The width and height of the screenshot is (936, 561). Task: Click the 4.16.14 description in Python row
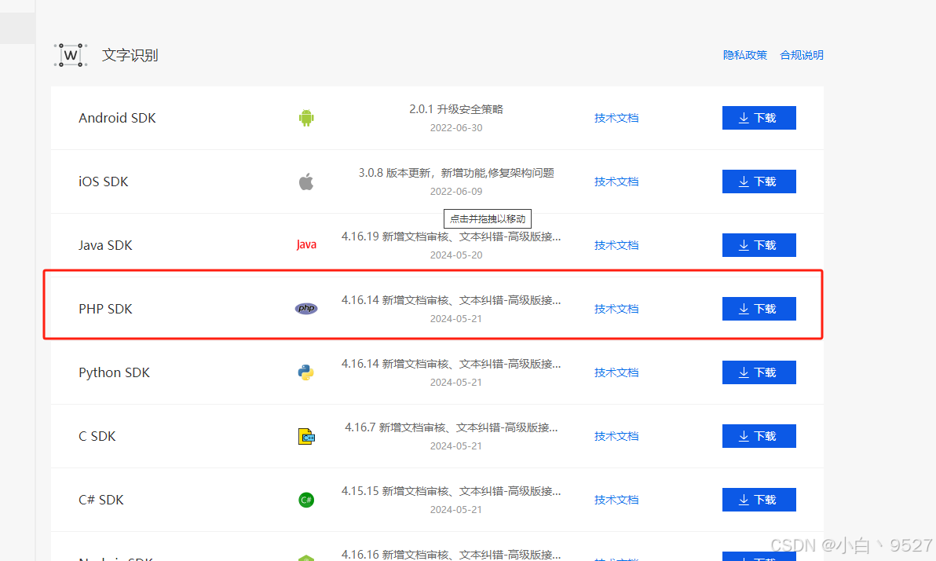pos(452,364)
